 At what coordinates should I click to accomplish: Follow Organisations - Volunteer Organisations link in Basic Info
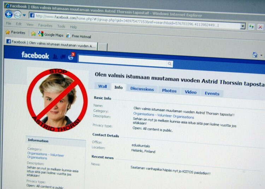(164, 115)
